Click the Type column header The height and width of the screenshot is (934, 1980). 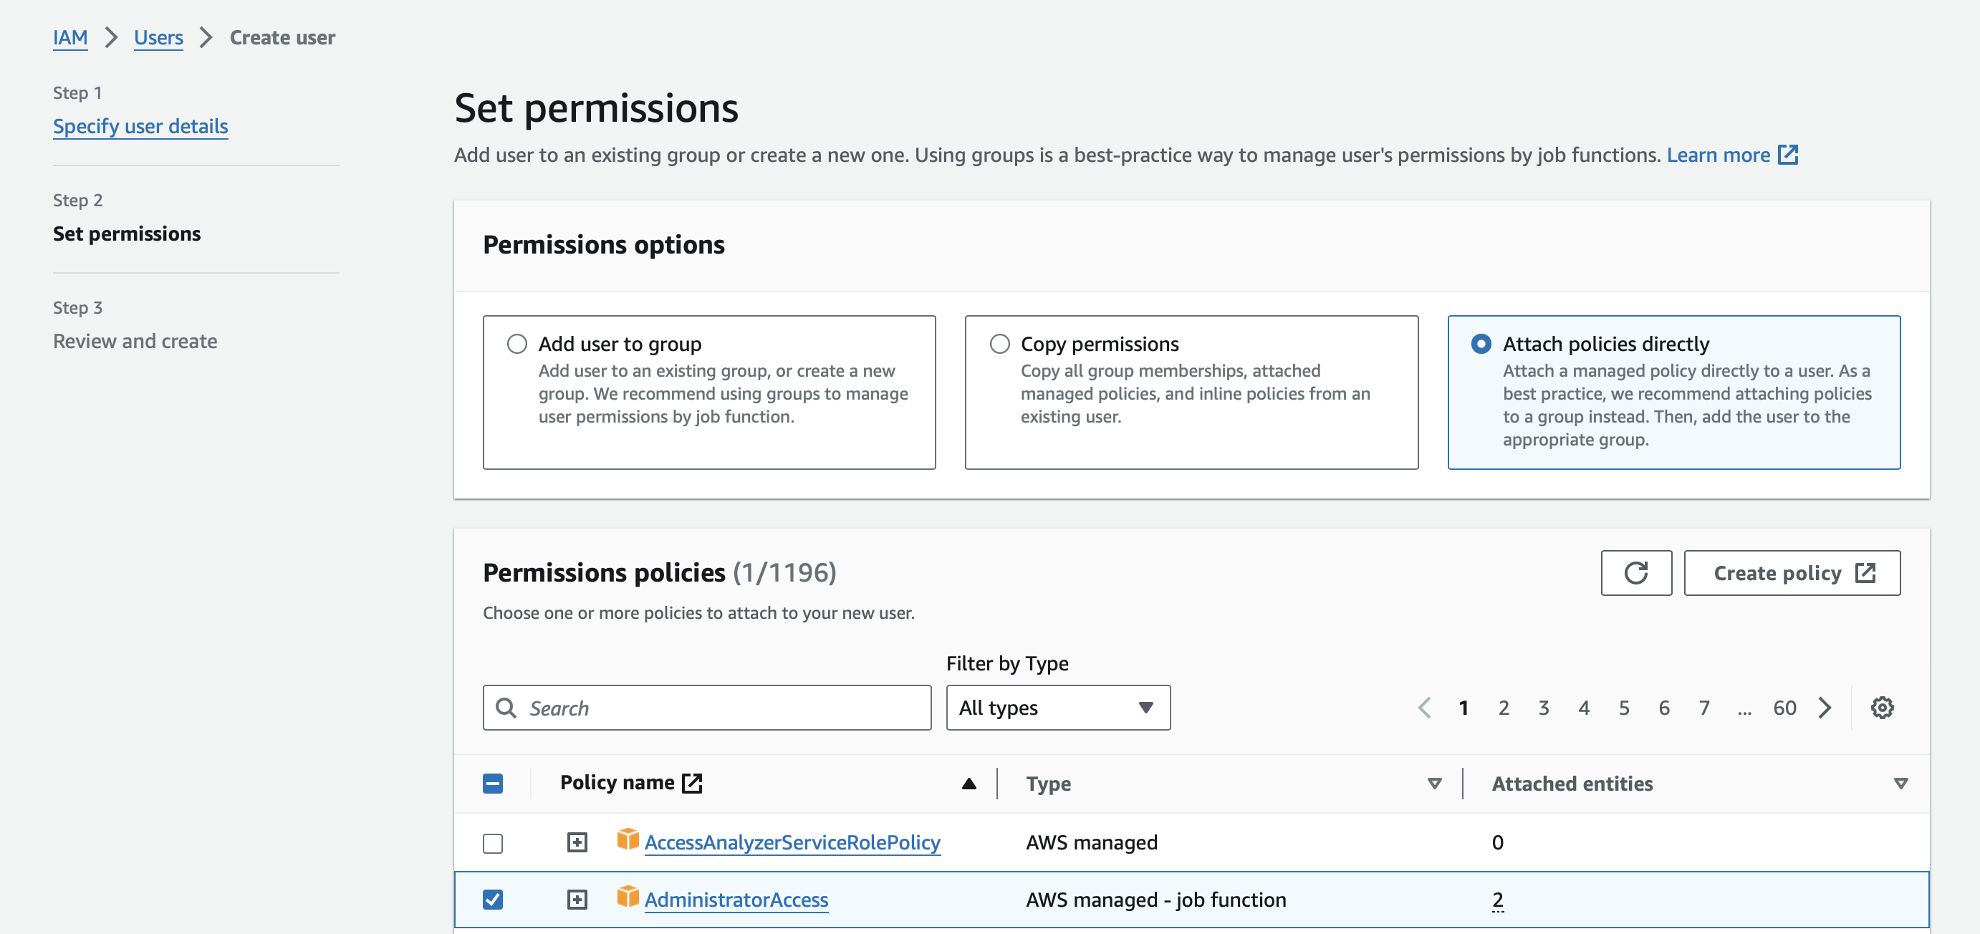coord(1047,784)
